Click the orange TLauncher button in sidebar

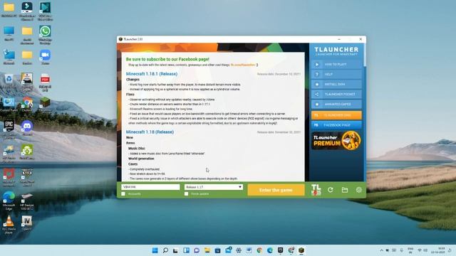pyautogui.click(x=336, y=115)
